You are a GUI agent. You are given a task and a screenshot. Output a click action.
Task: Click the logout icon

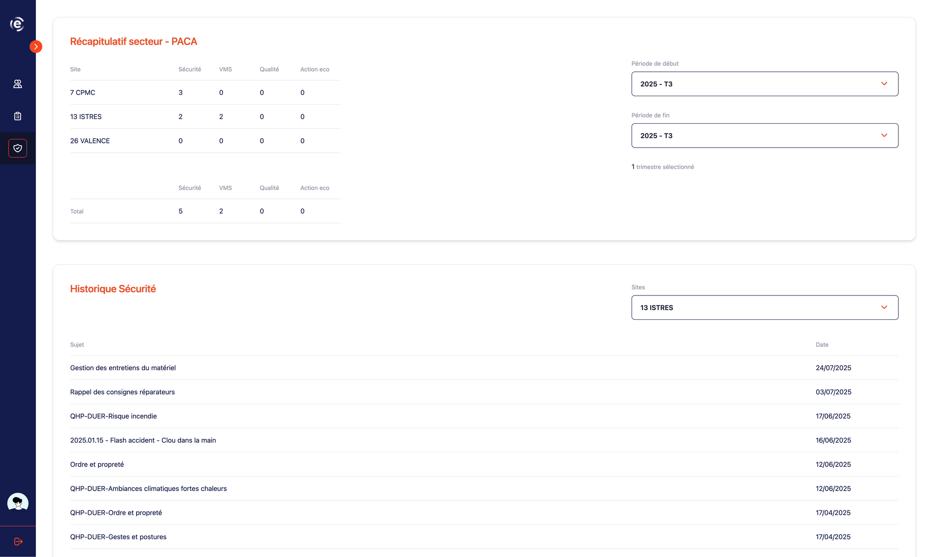tap(18, 542)
